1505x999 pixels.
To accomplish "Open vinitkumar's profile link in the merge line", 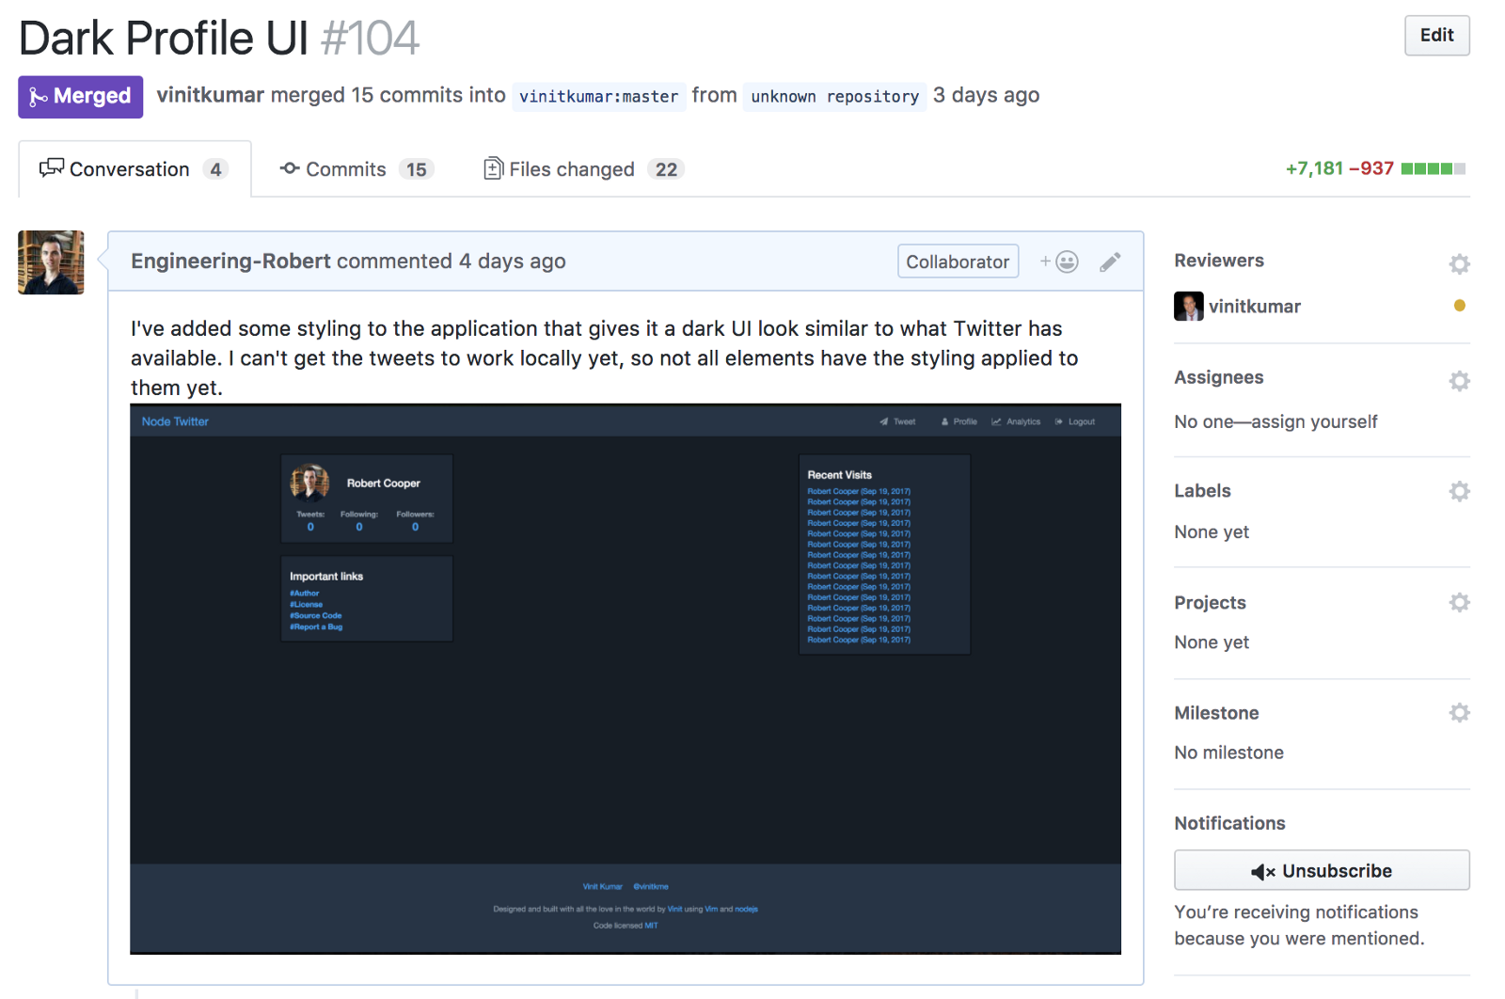I will click(x=210, y=95).
